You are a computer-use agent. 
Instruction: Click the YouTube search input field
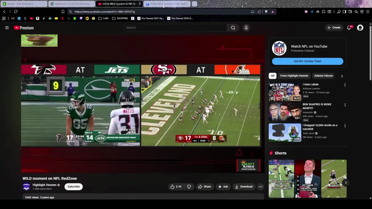(175, 28)
